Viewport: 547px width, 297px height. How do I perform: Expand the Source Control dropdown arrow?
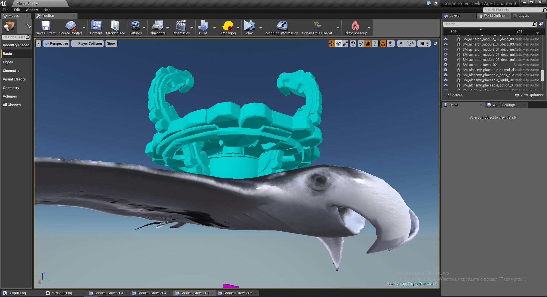click(x=84, y=28)
